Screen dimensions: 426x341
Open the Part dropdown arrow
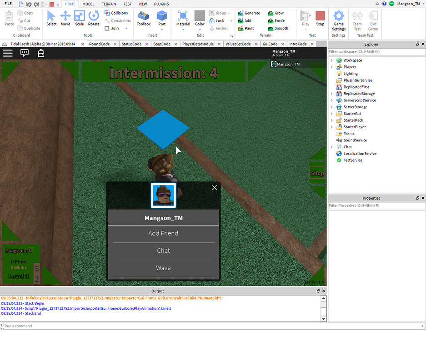coord(162,30)
